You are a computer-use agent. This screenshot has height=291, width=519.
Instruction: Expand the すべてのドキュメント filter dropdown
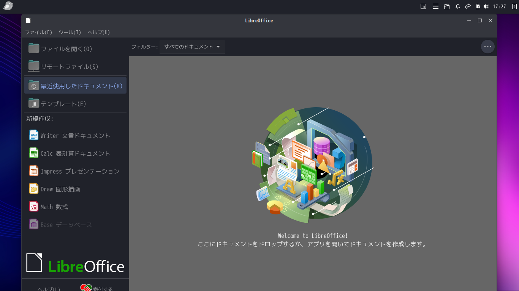192,47
